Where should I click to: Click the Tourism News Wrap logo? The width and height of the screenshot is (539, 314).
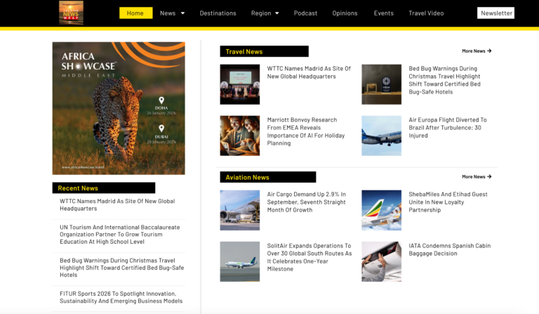click(x=71, y=13)
